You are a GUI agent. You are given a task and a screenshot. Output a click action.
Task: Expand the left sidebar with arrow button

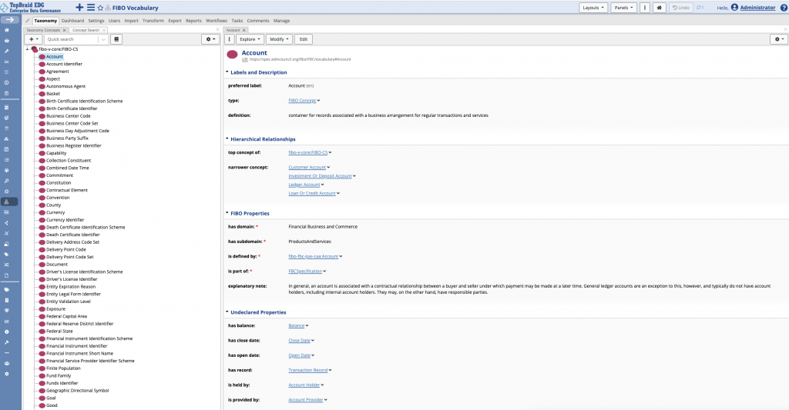[9, 19]
